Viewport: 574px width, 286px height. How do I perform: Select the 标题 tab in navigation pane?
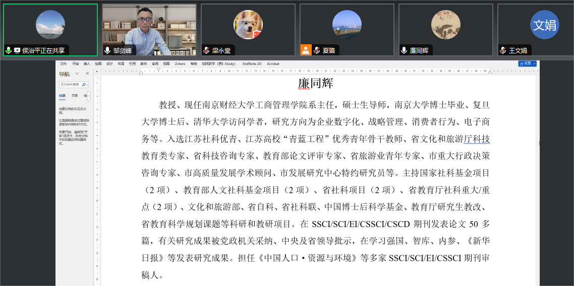pos(62,95)
